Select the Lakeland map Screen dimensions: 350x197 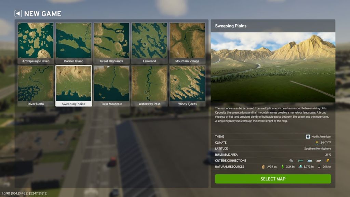[x=149, y=41]
